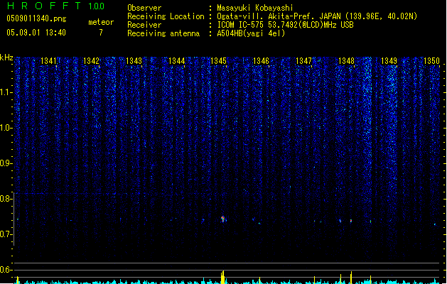Click the 1342 time marker
This screenshot has width=447, height=284.
pyautogui.click(x=91, y=60)
